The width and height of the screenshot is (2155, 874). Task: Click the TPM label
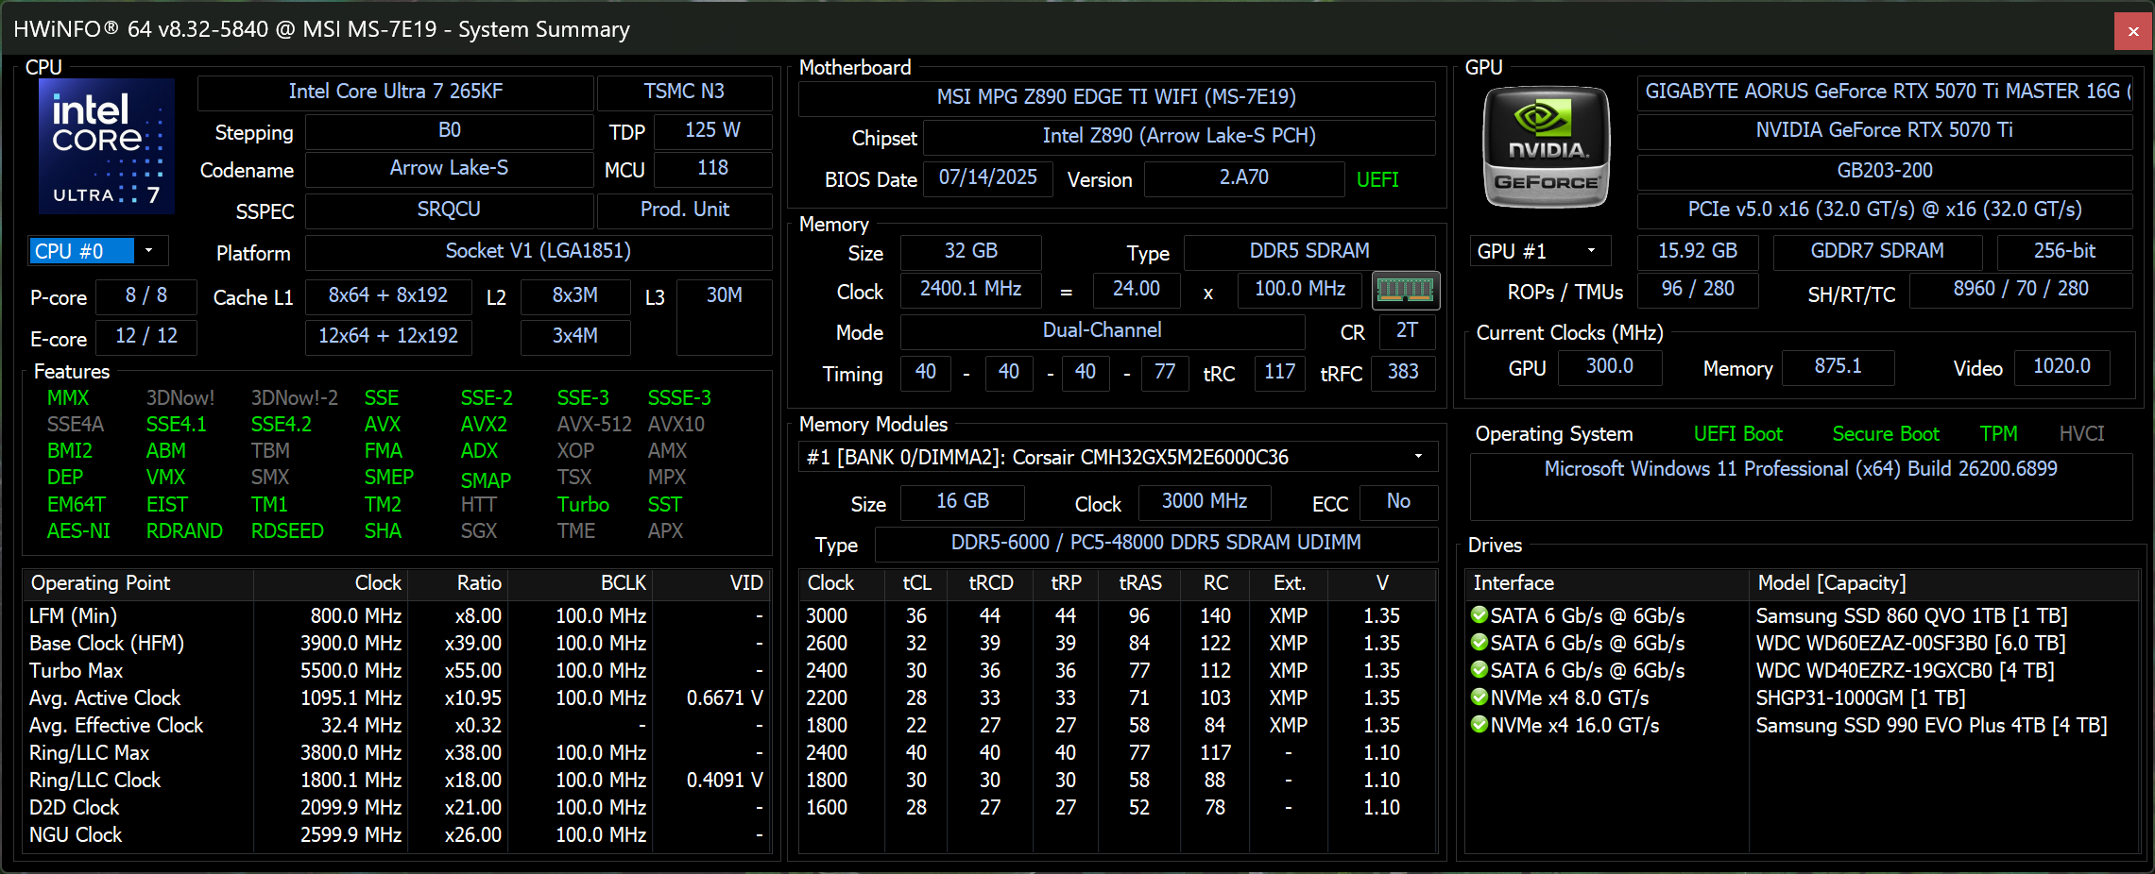1998,434
